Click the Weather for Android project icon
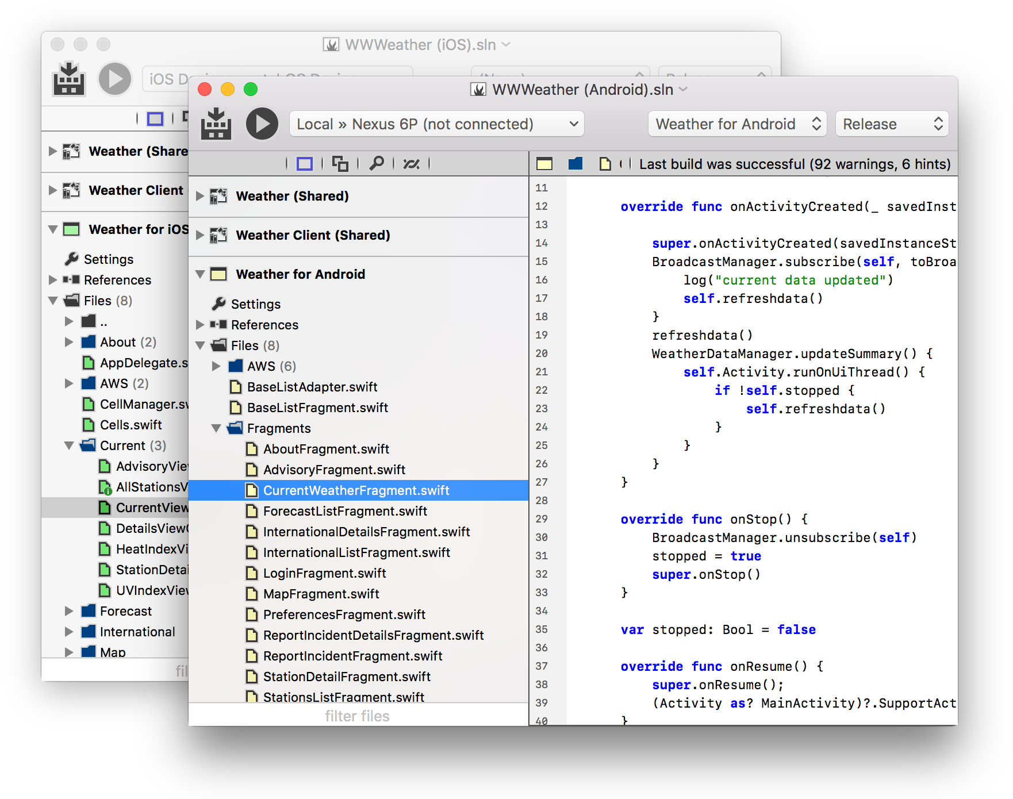1013x799 pixels. click(218, 274)
